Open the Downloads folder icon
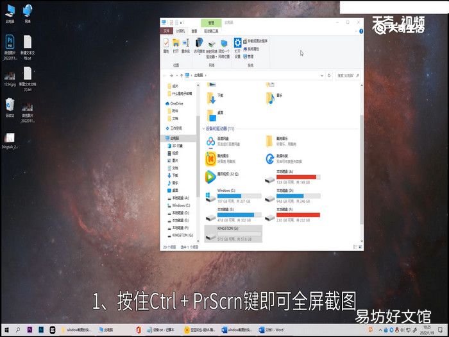Image resolution: width=449 pixels, height=337 pixels. coord(211,98)
